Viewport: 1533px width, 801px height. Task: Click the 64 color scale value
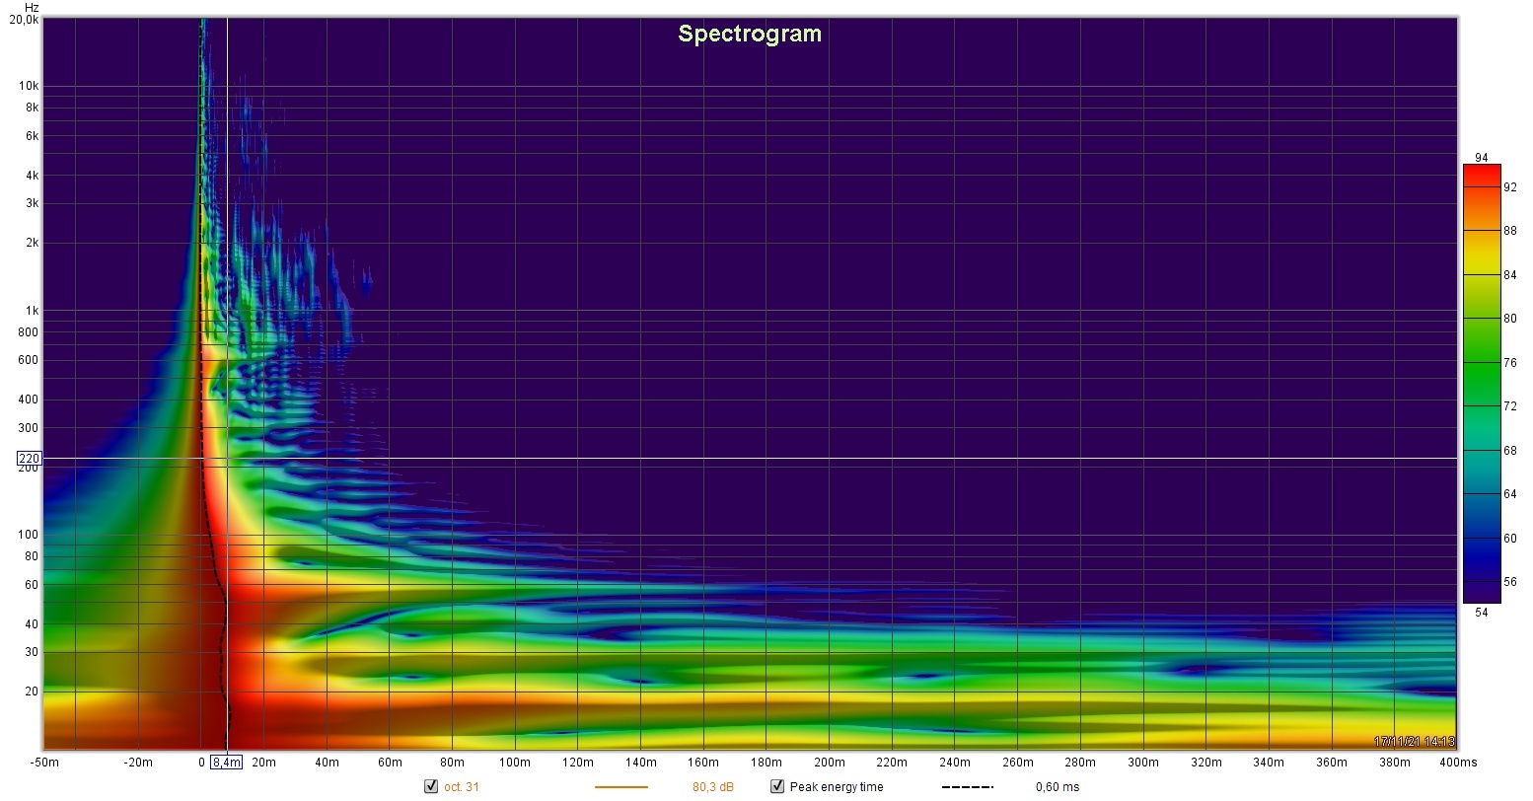click(x=1509, y=494)
